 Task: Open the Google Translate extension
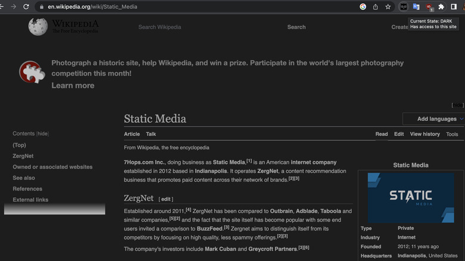417,7
